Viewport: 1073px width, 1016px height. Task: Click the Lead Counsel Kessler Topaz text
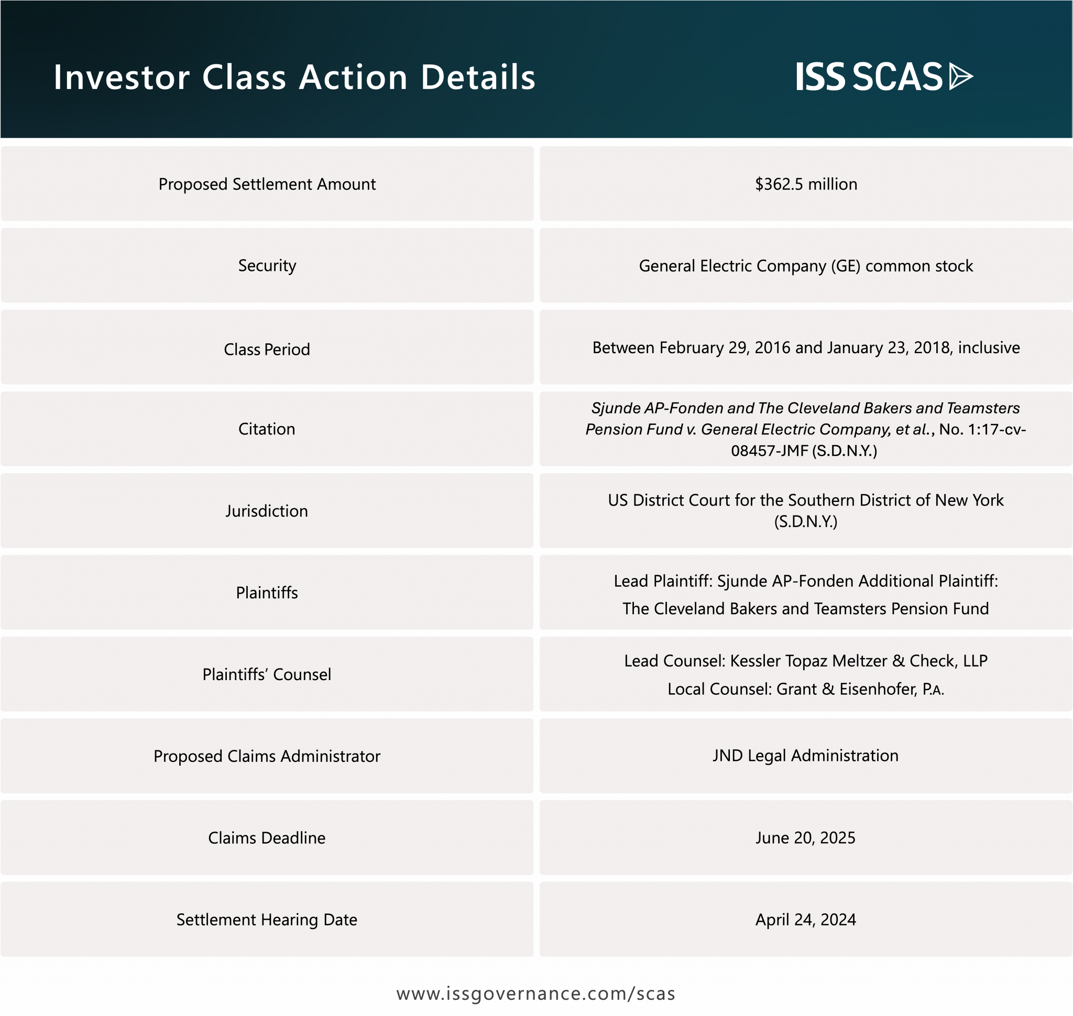(806, 661)
